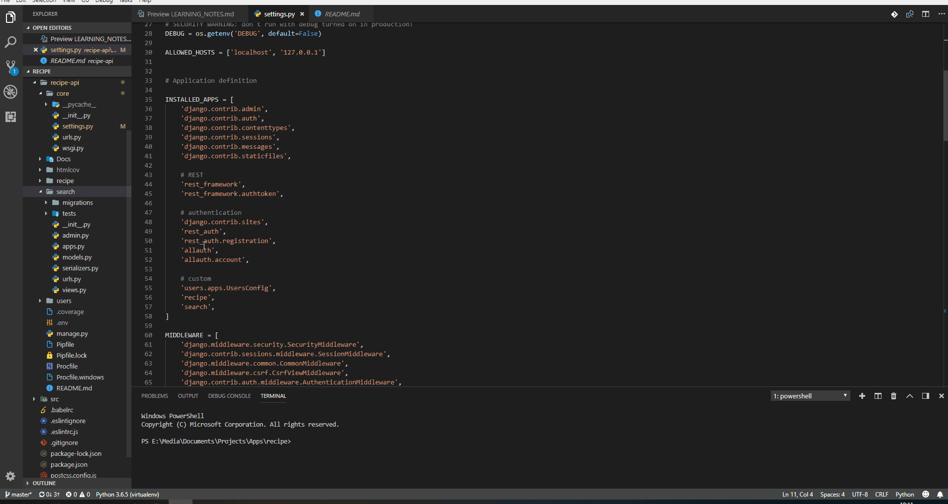Viewport: 948px width, 504px height.
Task: Select the Python 3.6.5 interpreter in status bar
Action: 127,494
